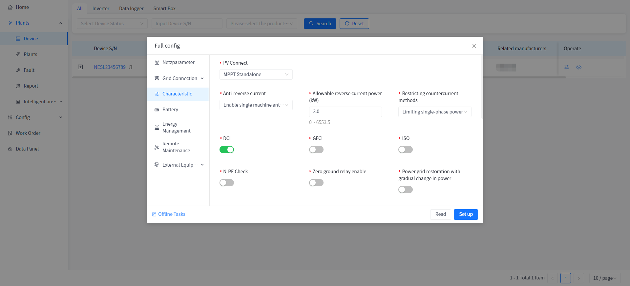Viewport: 630px width, 286px height.
Task: Switch on N-PE Check
Action: pos(227,183)
